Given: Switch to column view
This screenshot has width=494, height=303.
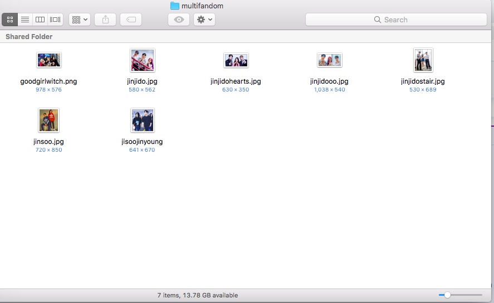Looking at the screenshot, I should click(40, 20).
